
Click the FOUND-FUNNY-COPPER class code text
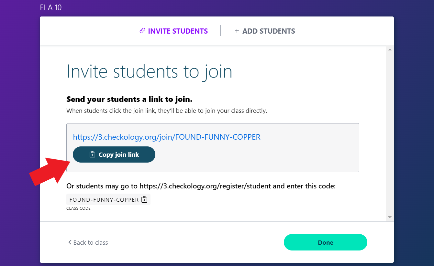(x=104, y=200)
